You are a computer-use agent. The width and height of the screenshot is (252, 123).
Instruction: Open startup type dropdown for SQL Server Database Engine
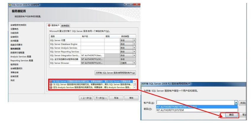[134, 44]
